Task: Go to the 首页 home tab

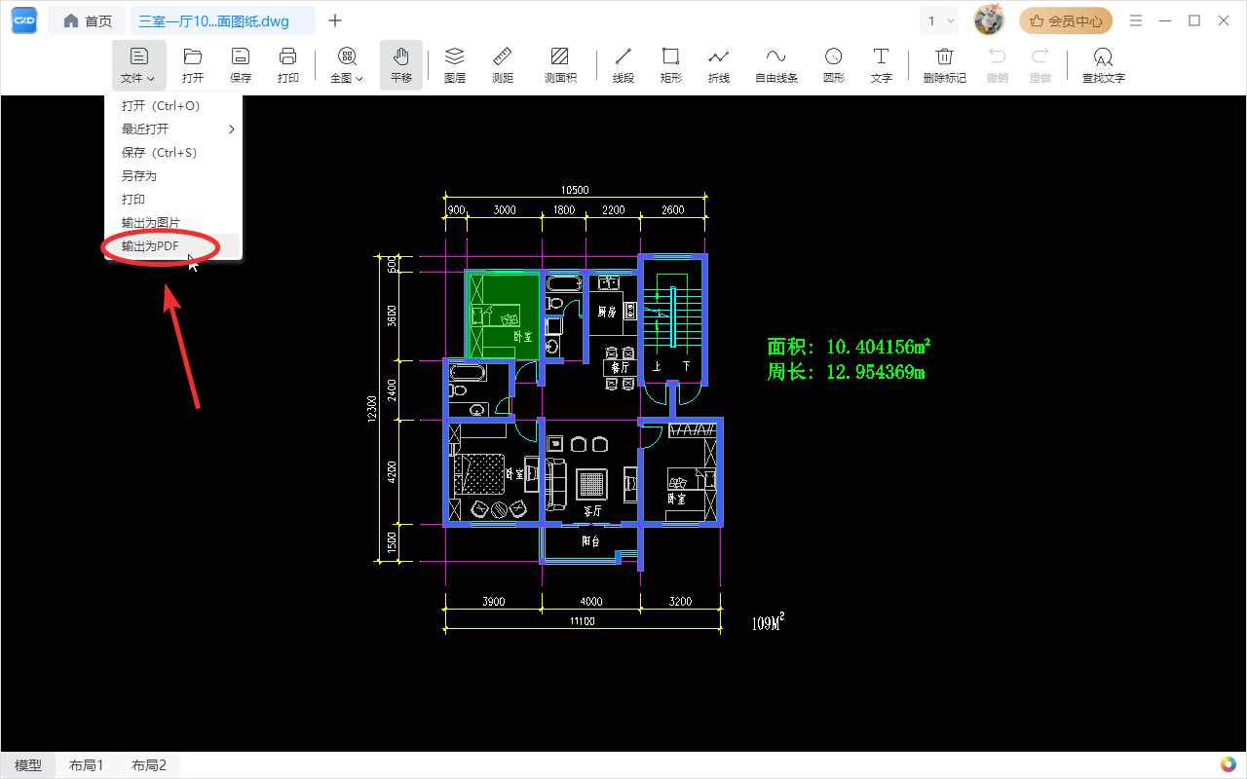Action: click(x=88, y=20)
